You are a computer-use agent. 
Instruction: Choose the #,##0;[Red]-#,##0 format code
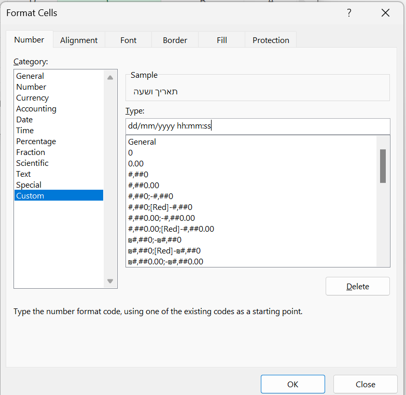pyautogui.click(x=160, y=207)
